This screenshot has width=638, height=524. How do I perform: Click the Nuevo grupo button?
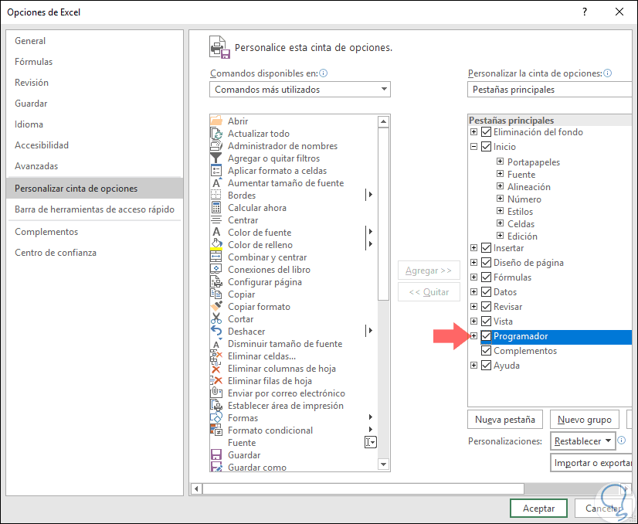coord(584,420)
